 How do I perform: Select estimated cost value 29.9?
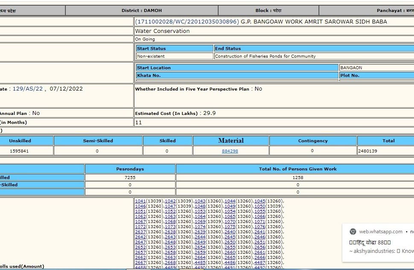(210, 113)
